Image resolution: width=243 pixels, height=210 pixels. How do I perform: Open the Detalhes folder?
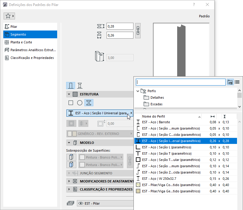click(x=157, y=98)
